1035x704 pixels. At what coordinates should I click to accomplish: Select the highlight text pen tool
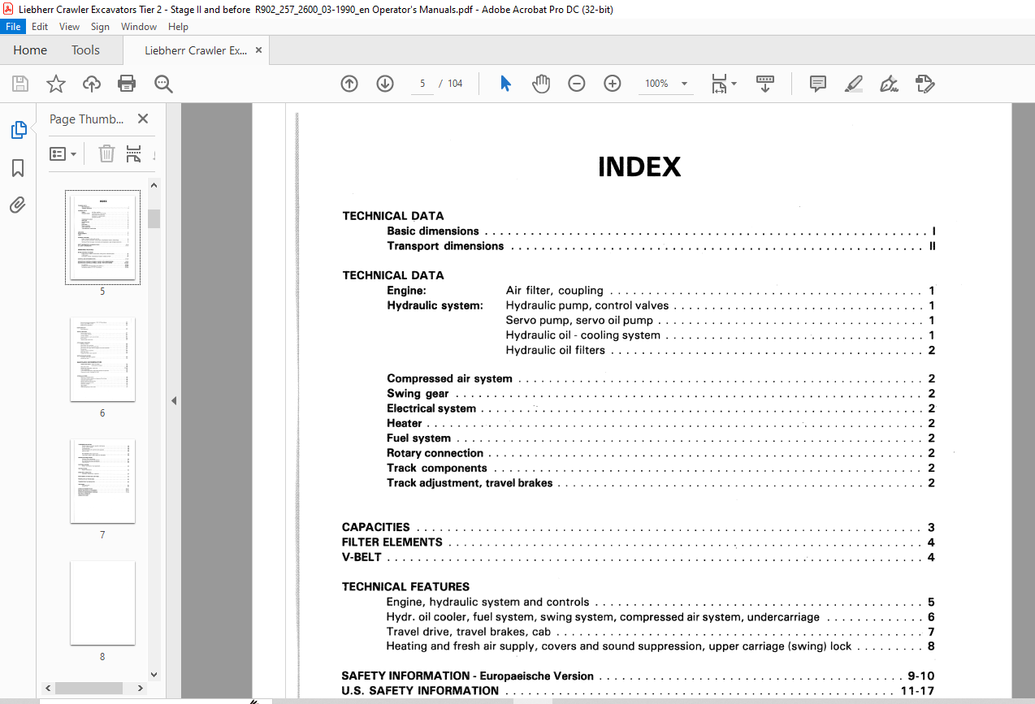[854, 84]
